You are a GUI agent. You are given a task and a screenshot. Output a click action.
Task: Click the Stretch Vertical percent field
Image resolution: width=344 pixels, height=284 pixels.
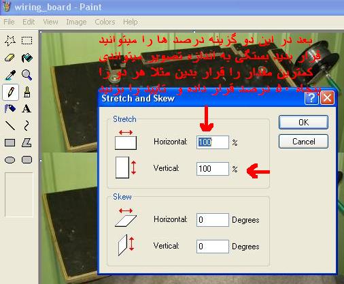213,169
